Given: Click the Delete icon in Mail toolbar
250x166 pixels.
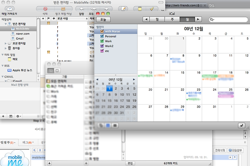Looking at the screenshot, I should pos(45,9).
